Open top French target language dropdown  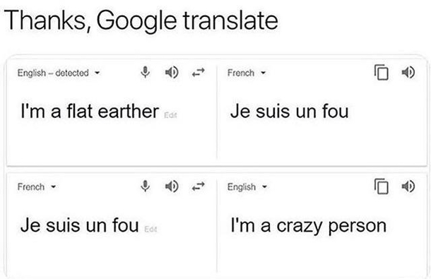247,73
